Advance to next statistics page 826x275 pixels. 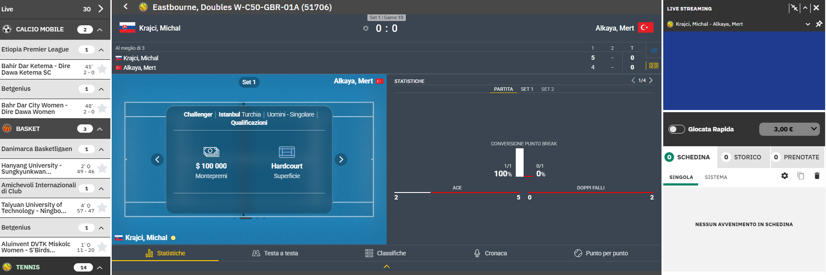(651, 80)
